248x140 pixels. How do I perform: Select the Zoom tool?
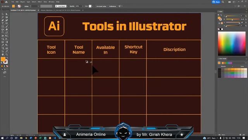7,54
